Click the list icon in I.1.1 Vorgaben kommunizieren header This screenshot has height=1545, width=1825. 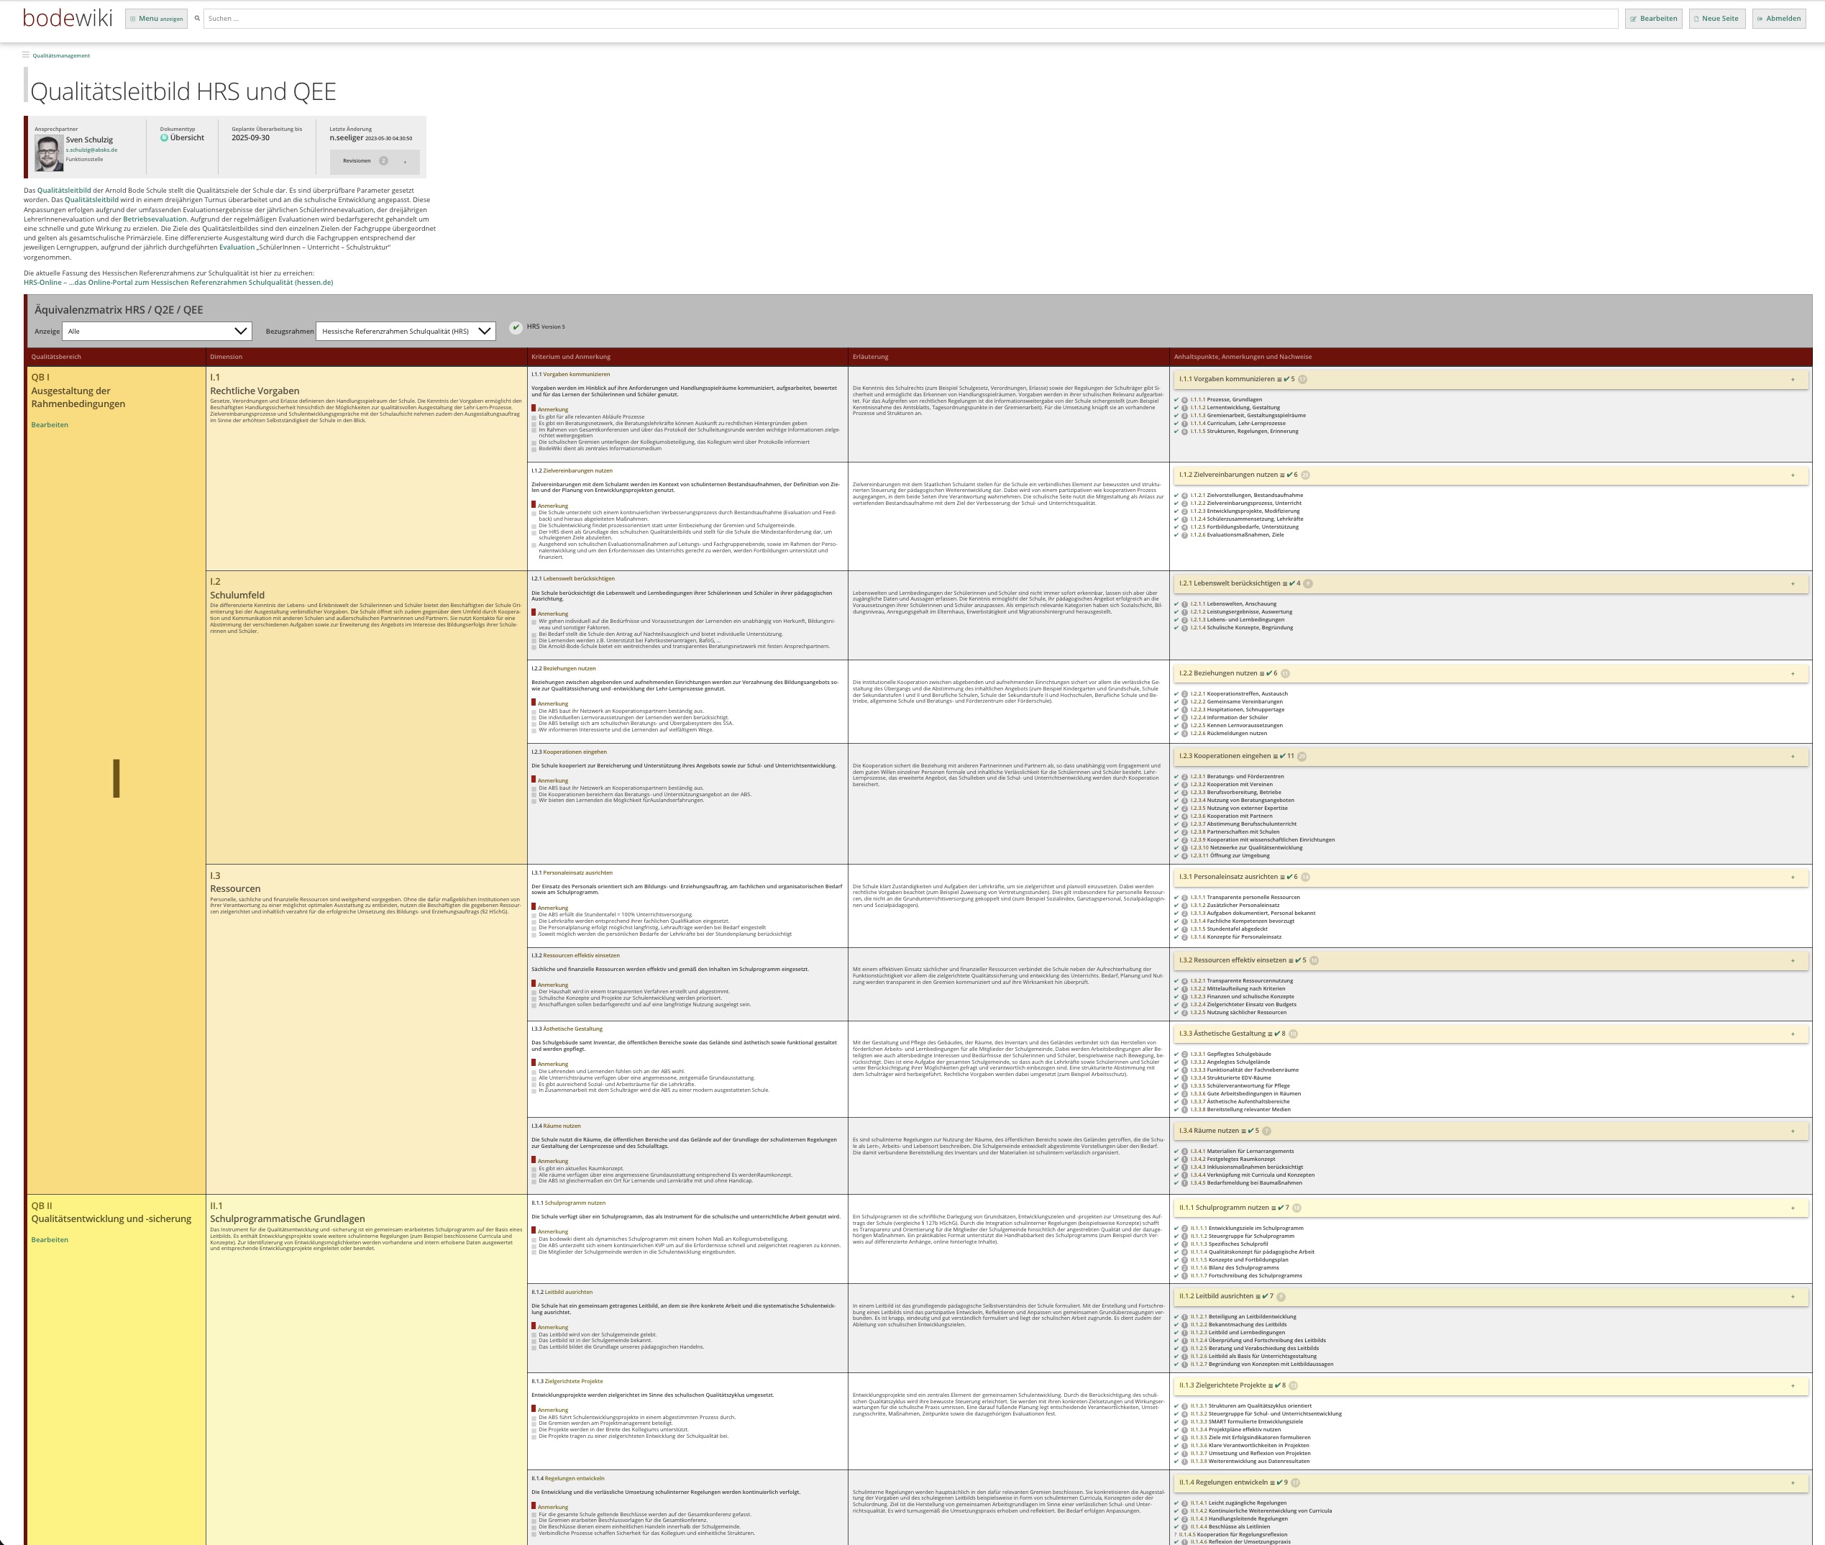pos(1279,379)
